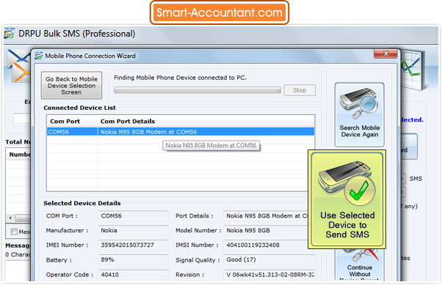Click the Connected Device List heading
This screenshot has width=442, height=285.
point(79,108)
